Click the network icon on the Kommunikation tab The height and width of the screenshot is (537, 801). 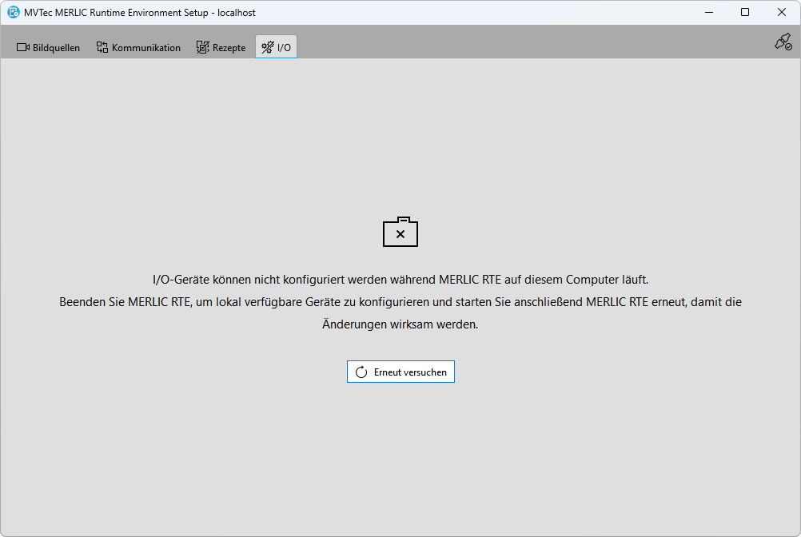coord(102,48)
